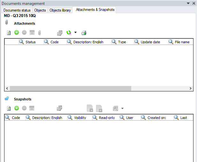Viewport: 197px width, 162px height.
Task: Switch to the Documents status tab
Action: click(x=17, y=10)
